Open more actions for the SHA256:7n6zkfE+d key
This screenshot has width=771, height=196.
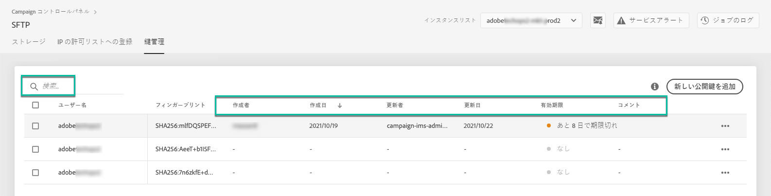pyautogui.click(x=725, y=173)
